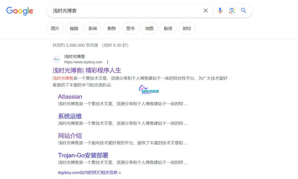Switch to 视频 results tab
This screenshot has width=298, height=179.
[x=74, y=29]
